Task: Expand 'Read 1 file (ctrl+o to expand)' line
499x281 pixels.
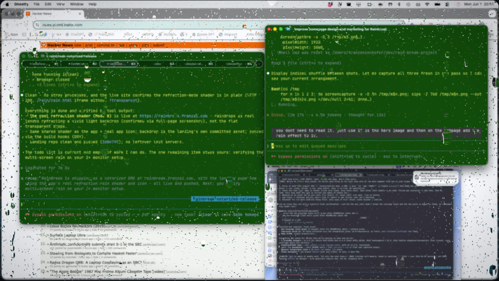Action: coord(306,63)
